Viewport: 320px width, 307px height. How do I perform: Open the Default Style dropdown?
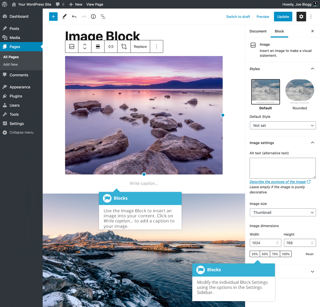(283, 125)
